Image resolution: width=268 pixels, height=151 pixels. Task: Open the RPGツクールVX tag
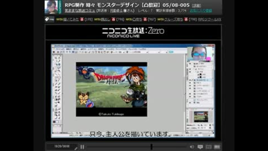coord(210,20)
